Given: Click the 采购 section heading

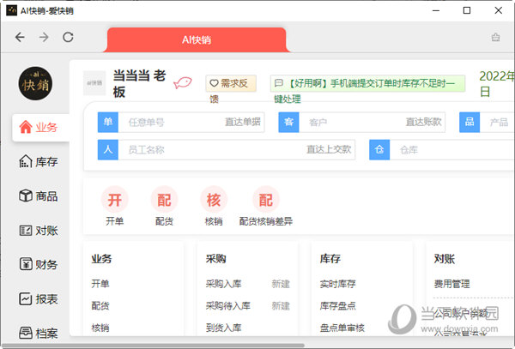Looking at the screenshot, I should (215, 259).
